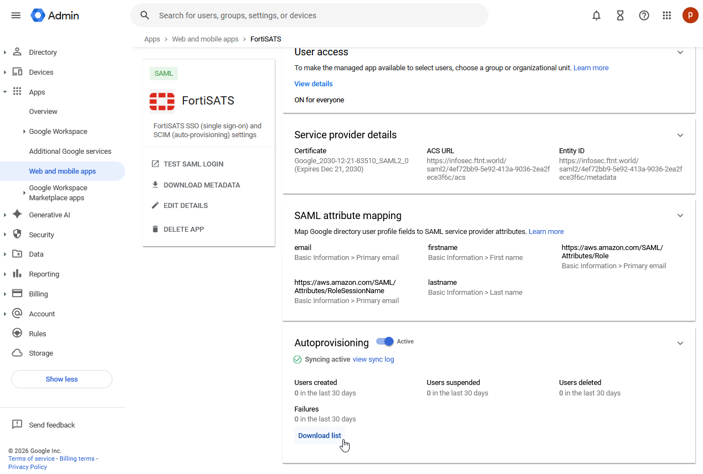Click the Delete App trash icon
Screen dimensions: 703x474
pyautogui.click(x=155, y=229)
